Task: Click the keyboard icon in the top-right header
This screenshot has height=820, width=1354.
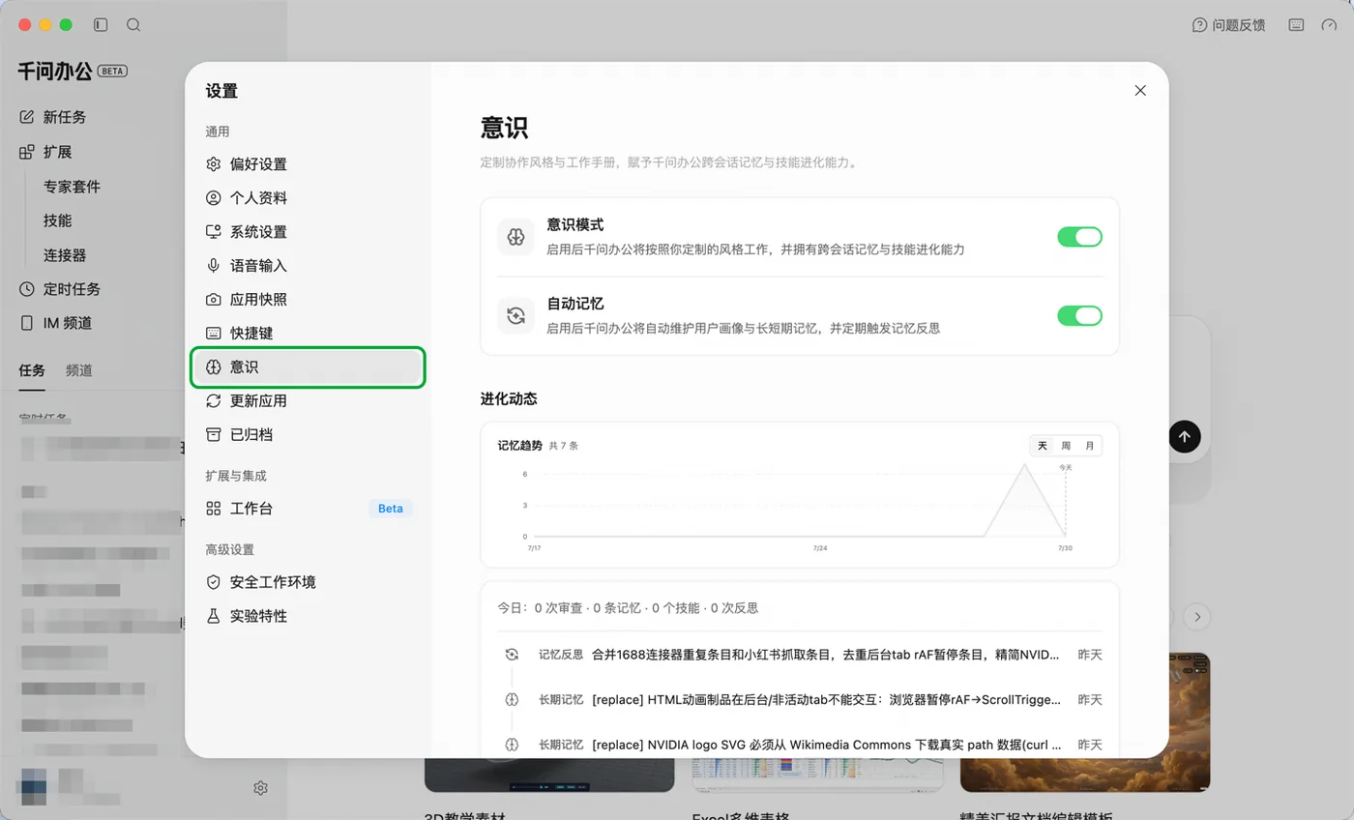Action: 1296,25
